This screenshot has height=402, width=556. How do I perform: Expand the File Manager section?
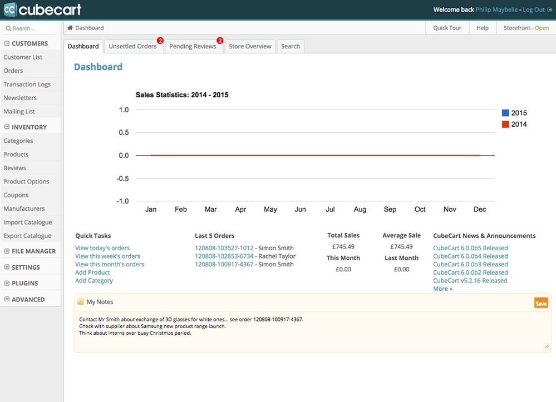7,251
